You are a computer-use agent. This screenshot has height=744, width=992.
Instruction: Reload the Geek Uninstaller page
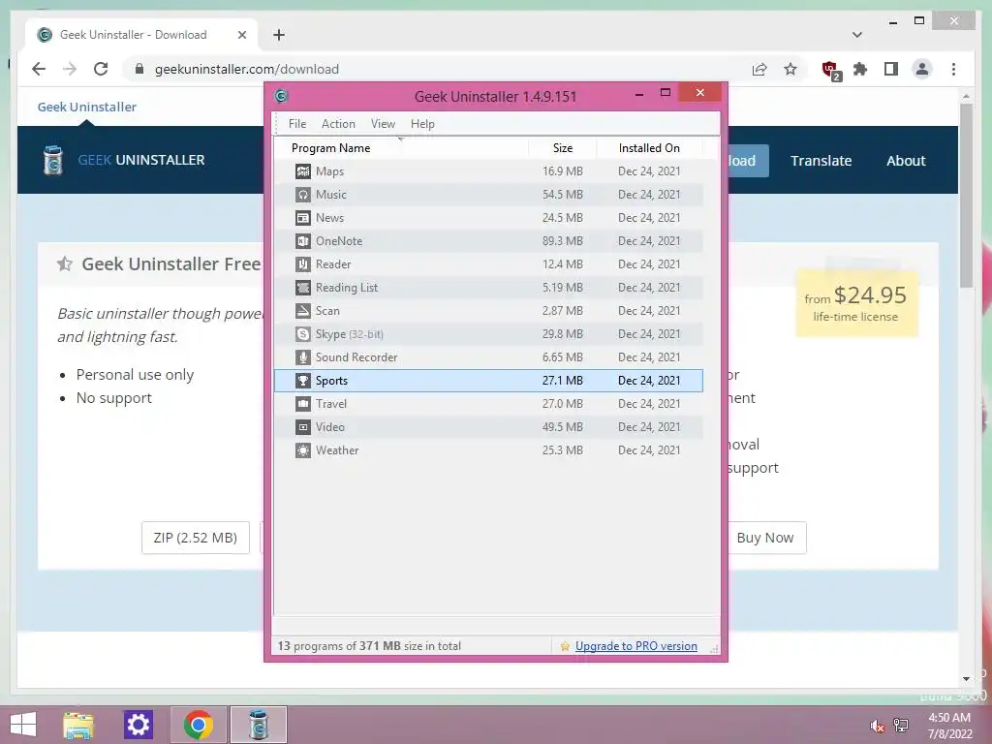pos(101,69)
